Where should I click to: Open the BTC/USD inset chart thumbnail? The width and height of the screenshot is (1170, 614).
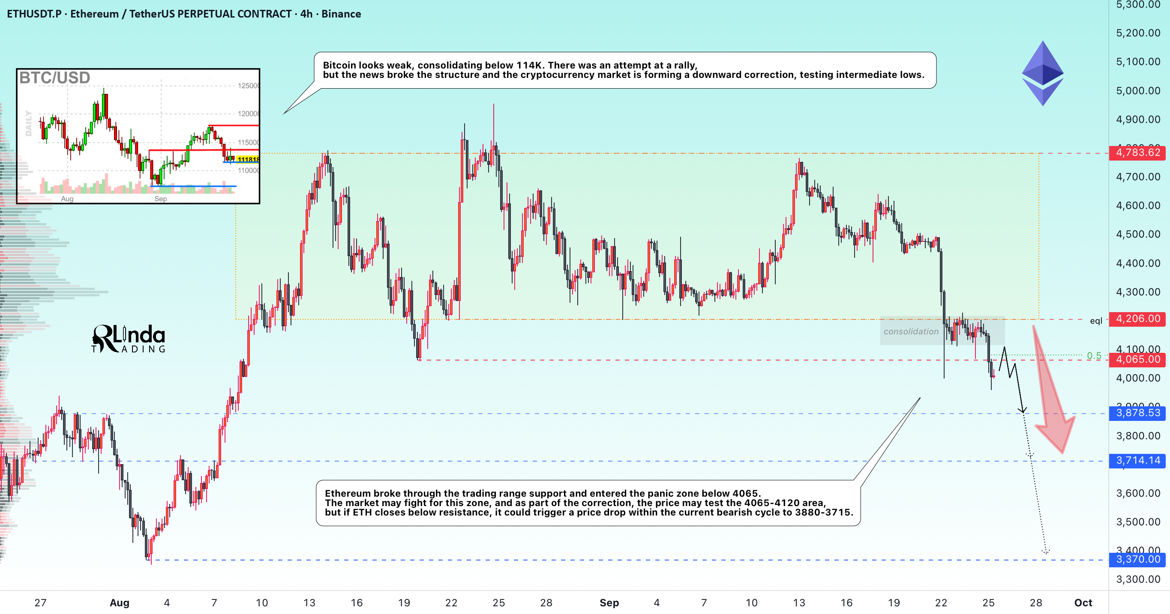click(x=138, y=136)
